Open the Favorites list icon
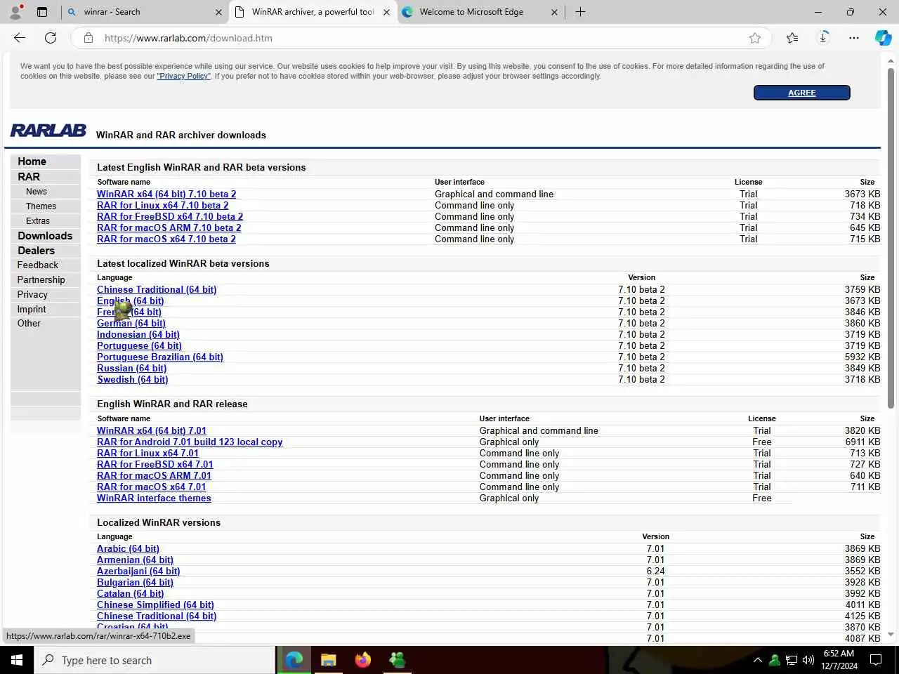This screenshot has height=674, width=899. point(792,38)
